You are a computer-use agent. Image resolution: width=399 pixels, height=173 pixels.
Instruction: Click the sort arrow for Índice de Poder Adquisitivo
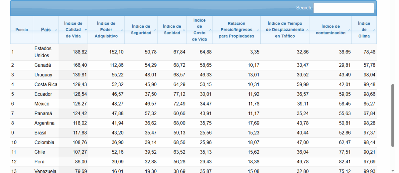(x=122, y=30)
